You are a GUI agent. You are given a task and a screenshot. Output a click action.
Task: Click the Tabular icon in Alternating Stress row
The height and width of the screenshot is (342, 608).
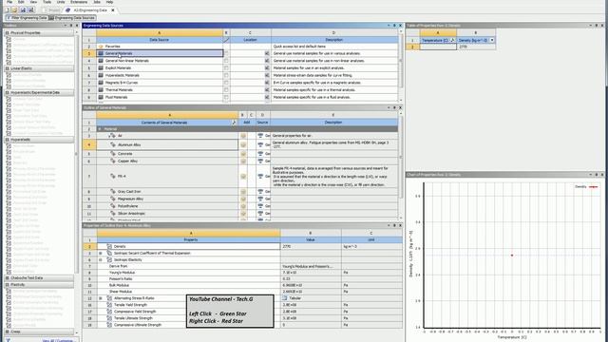[x=285, y=298]
